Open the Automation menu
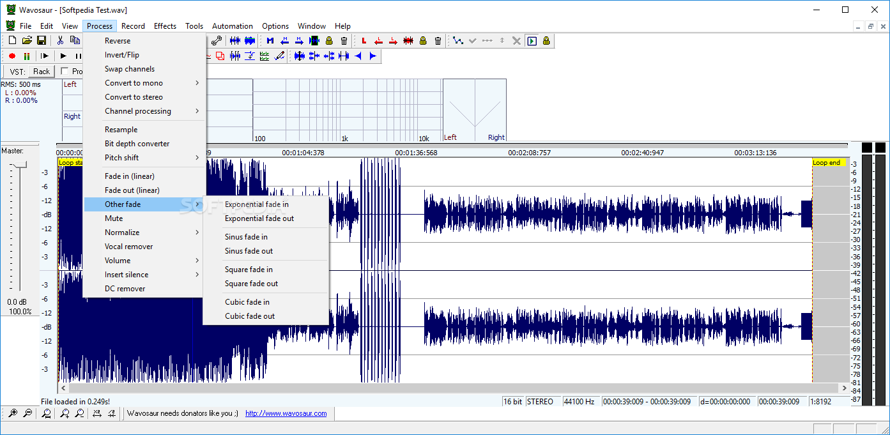The height and width of the screenshot is (435, 890). (x=233, y=26)
